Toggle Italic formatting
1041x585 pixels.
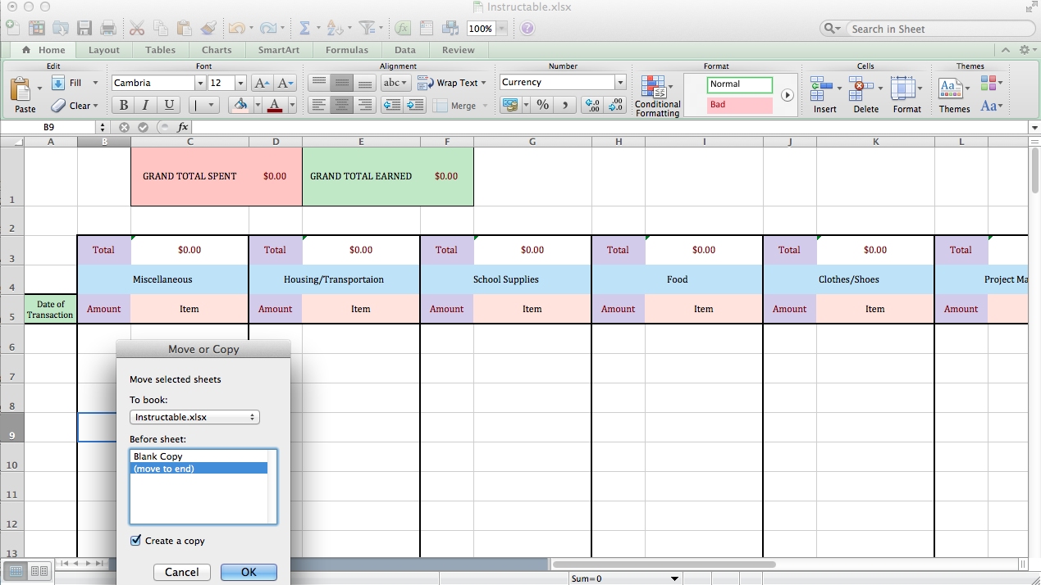coord(146,105)
